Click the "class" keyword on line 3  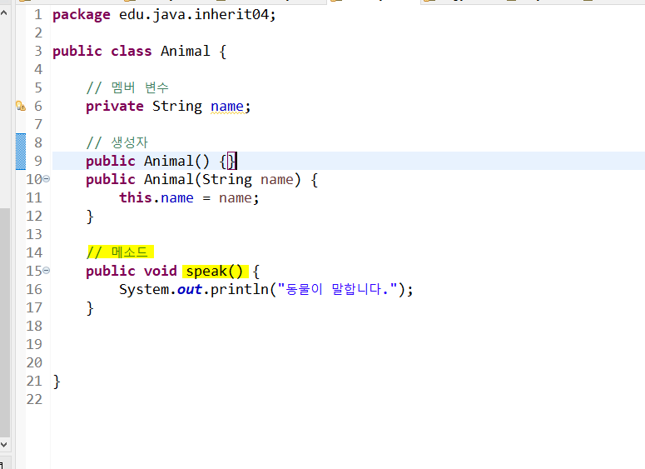coord(131,51)
